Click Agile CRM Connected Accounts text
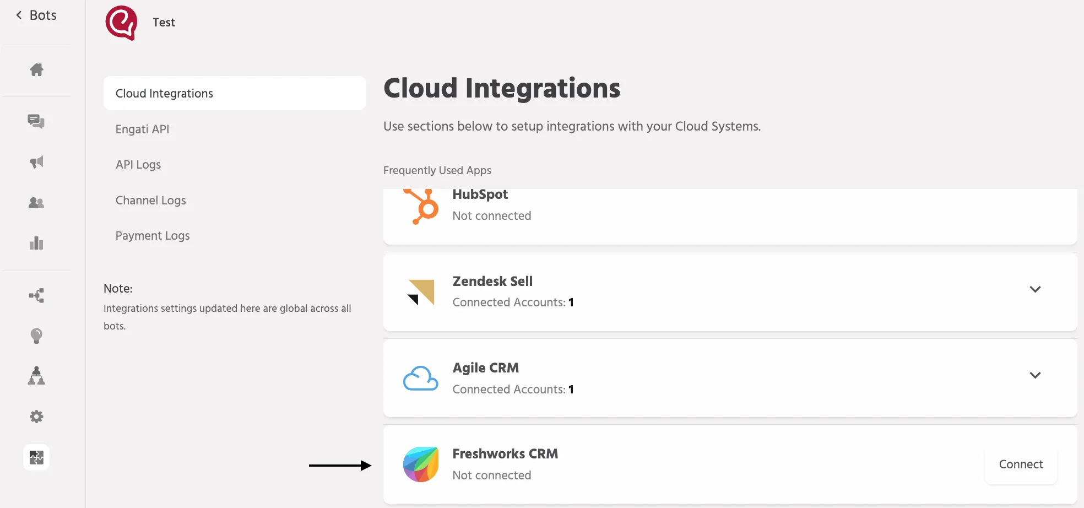 [x=513, y=390]
